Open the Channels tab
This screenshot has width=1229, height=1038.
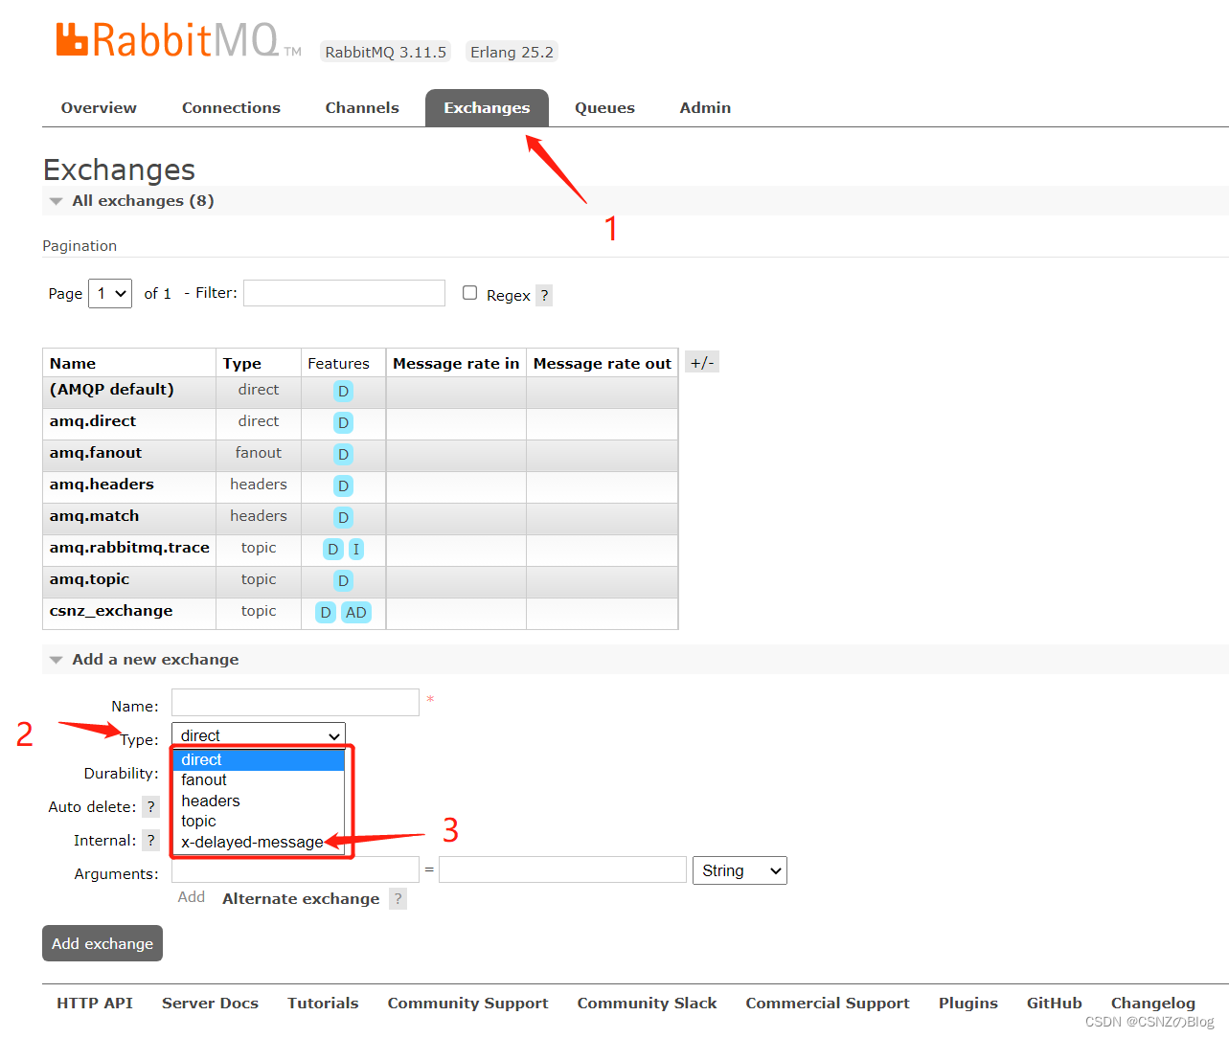[362, 107]
